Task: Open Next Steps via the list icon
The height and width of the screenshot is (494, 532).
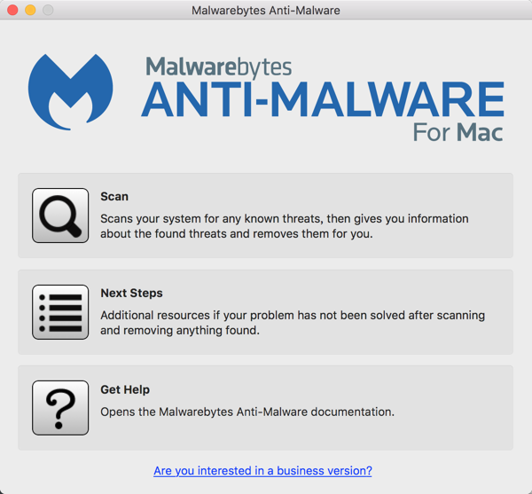Action: click(x=60, y=312)
